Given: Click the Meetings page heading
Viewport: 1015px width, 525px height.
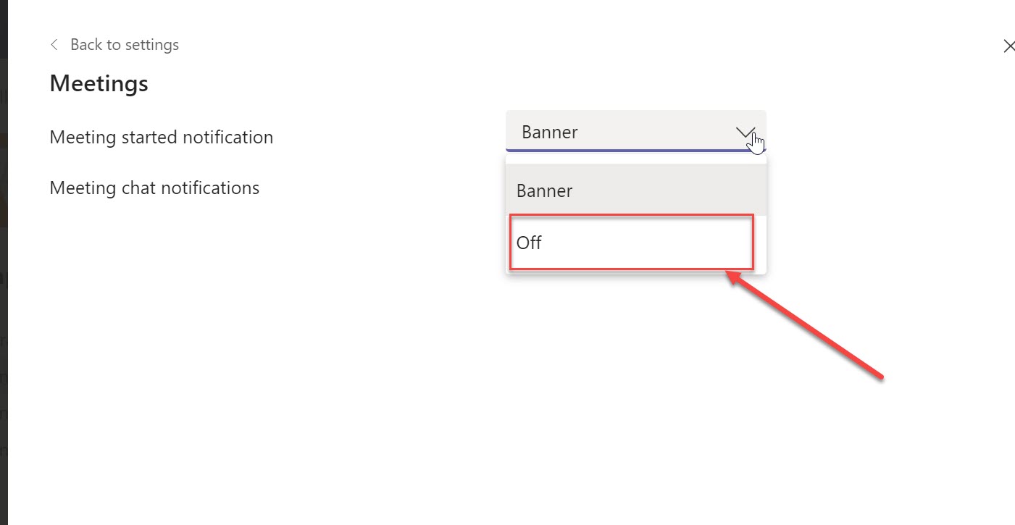Looking at the screenshot, I should click(99, 83).
